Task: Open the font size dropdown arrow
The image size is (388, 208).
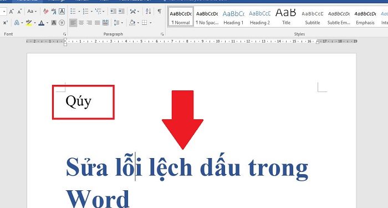Action: (x=4, y=12)
